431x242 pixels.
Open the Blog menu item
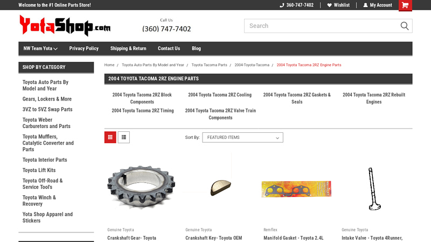coord(196,48)
